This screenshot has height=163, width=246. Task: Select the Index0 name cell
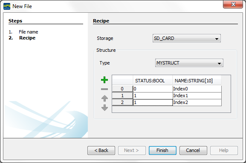pos(197,89)
